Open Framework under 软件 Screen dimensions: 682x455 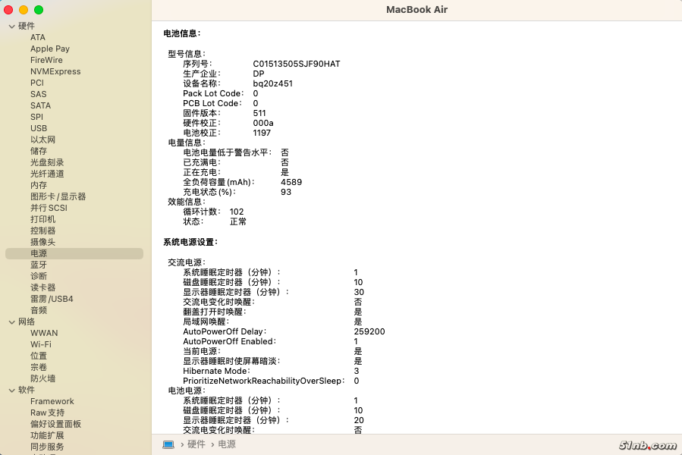(52, 401)
